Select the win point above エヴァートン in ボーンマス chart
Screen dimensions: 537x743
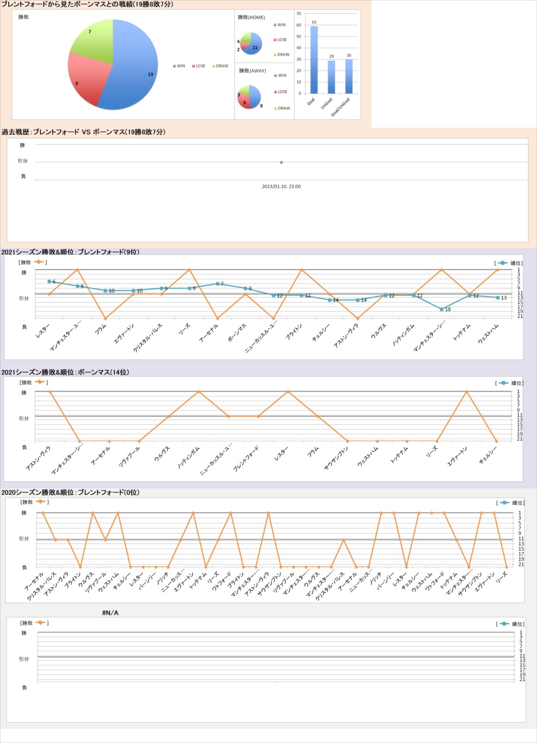(x=466, y=392)
